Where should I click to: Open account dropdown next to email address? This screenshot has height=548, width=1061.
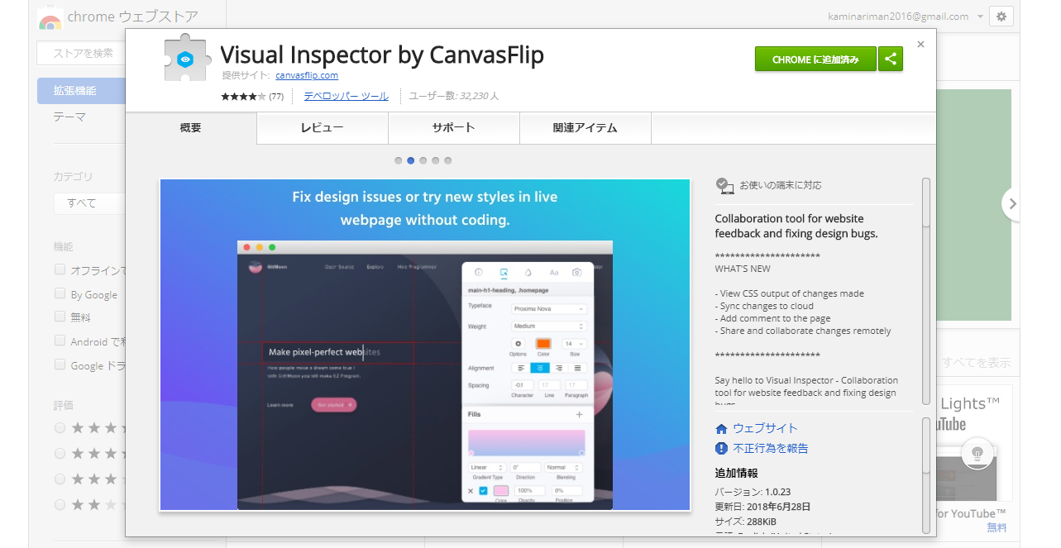click(980, 17)
